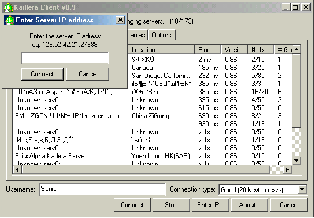Image resolution: width=314 pixels, height=218 pixels.
Task: Close the Enter Server IP address dialog
Action: pos(120,20)
